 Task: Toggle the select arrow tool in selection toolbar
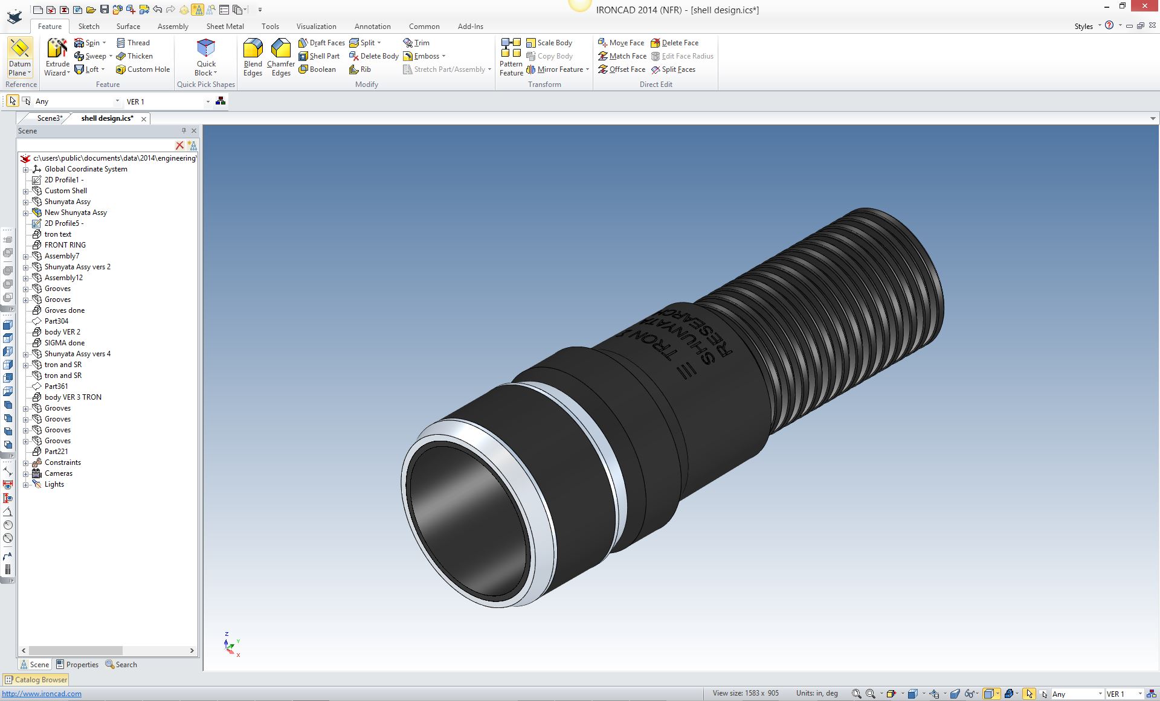point(13,101)
